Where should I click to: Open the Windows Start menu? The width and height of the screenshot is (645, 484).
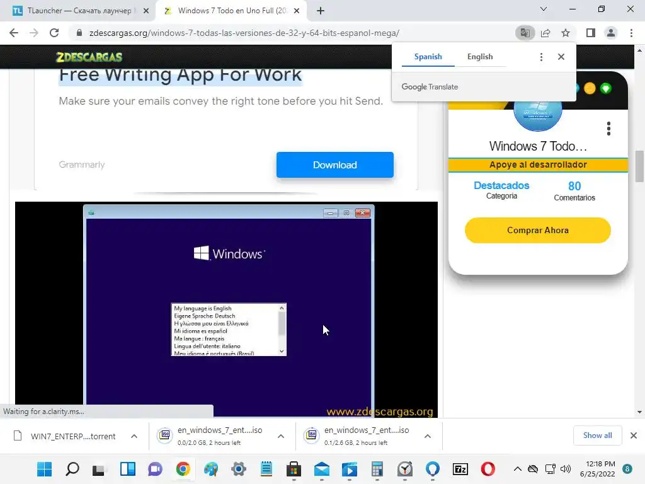(x=45, y=469)
